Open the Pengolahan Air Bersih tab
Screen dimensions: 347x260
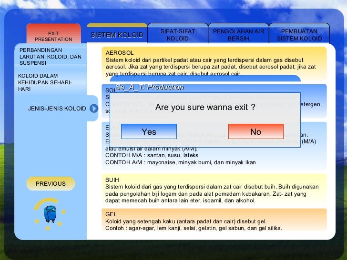(x=238, y=34)
